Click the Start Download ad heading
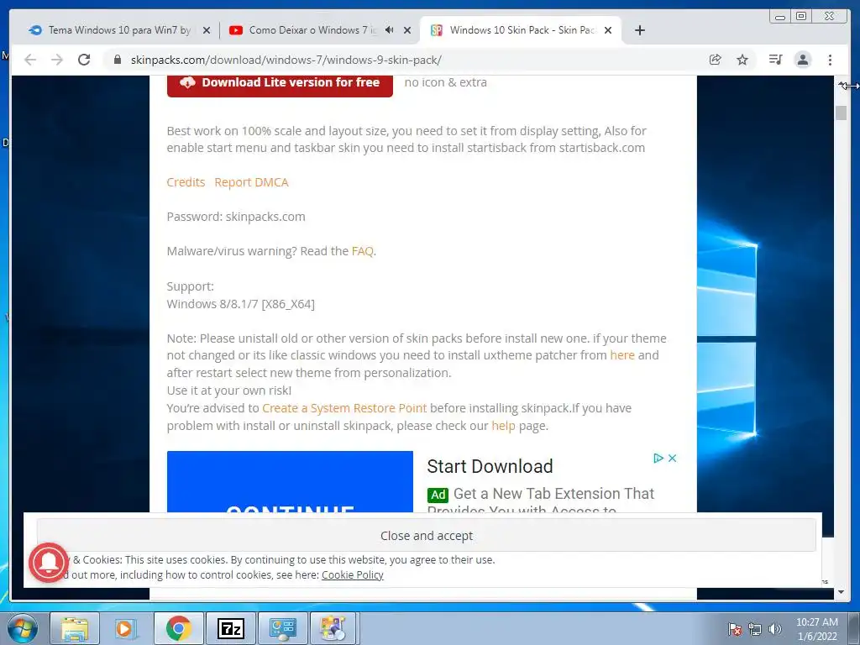860x645 pixels. [x=490, y=466]
